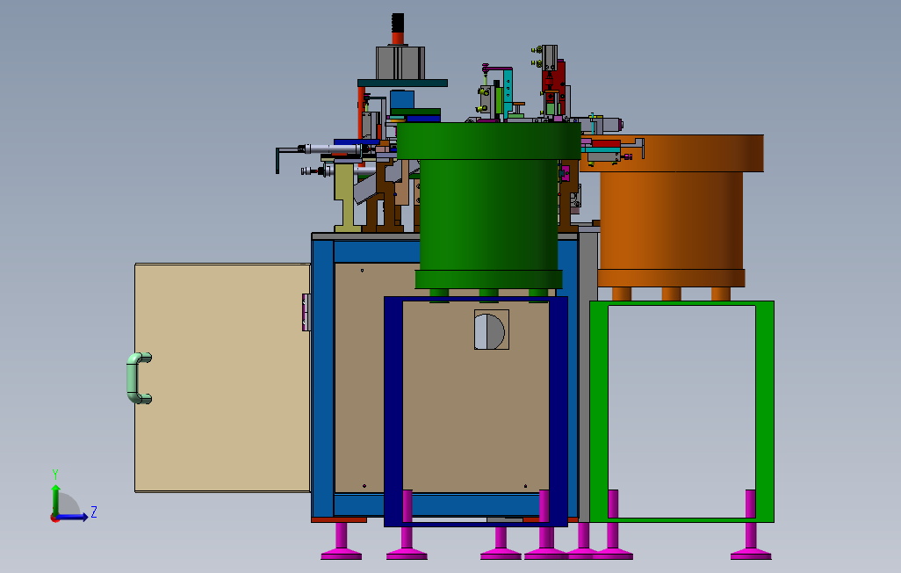Screen dimensions: 901x573
Task: Select the olive yellow I-shaped support post
Action: point(347,198)
